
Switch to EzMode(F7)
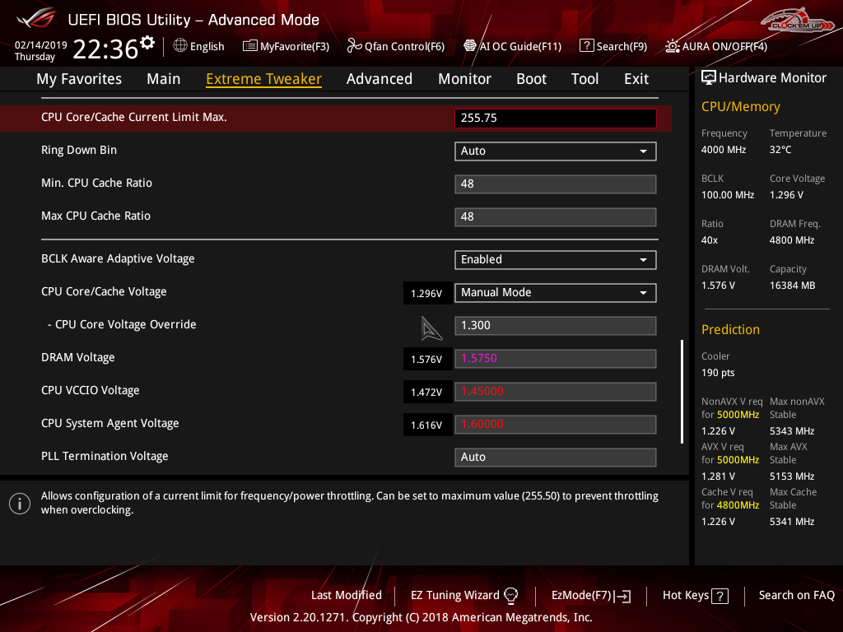coord(590,595)
